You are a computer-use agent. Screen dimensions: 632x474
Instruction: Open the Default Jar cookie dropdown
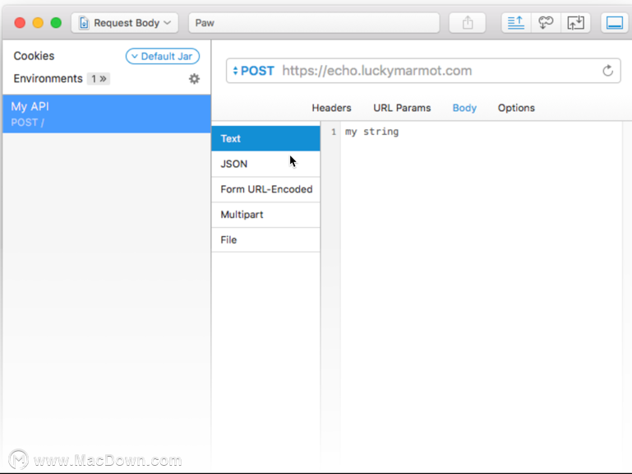163,56
